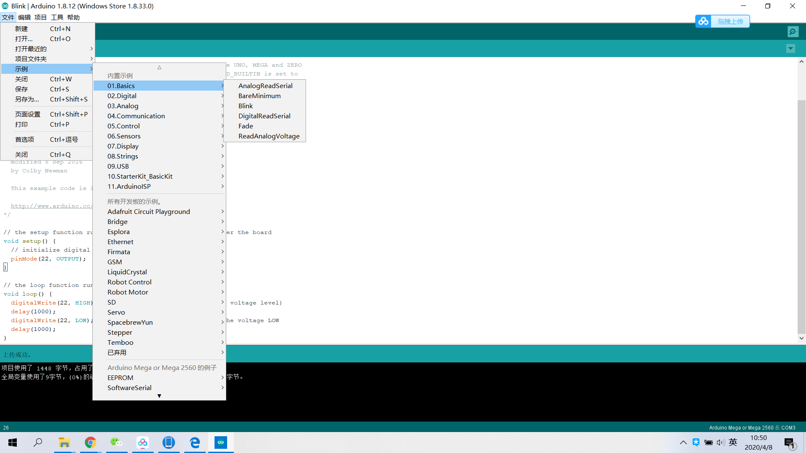Launch Chrome from the taskbar
This screenshot has width=806, height=453.
(x=90, y=443)
